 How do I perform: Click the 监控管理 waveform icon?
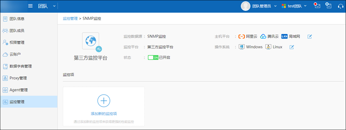coord(5,102)
